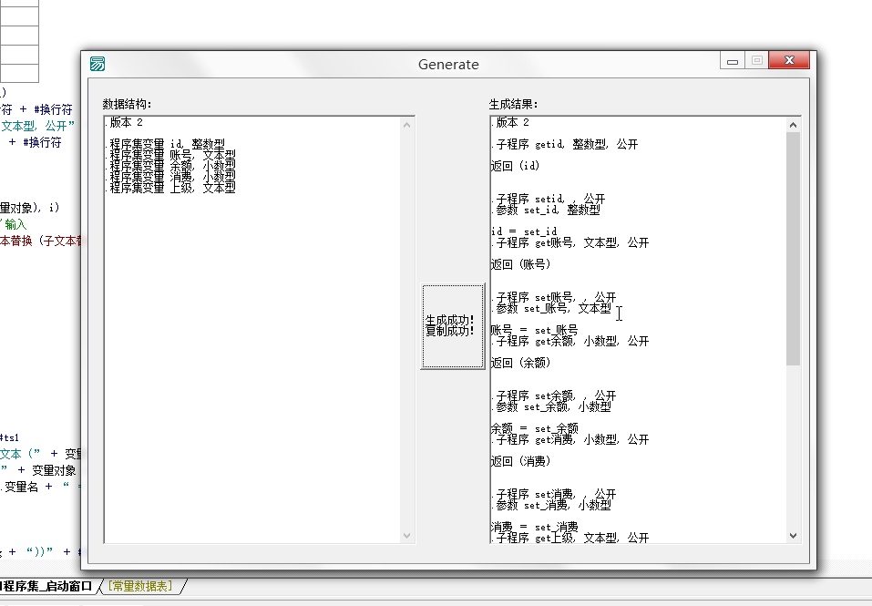Click the #ts1 line in background editor
Image resolution: width=872 pixels, height=606 pixels.
pyautogui.click(x=11, y=438)
